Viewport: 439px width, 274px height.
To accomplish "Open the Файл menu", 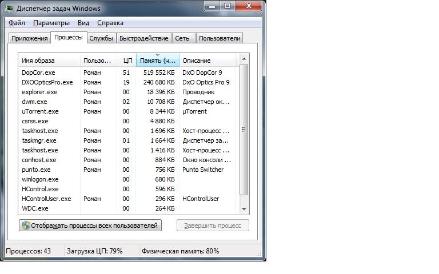I will tap(17, 23).
